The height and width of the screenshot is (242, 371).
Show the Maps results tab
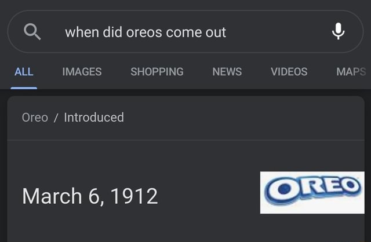351,72
